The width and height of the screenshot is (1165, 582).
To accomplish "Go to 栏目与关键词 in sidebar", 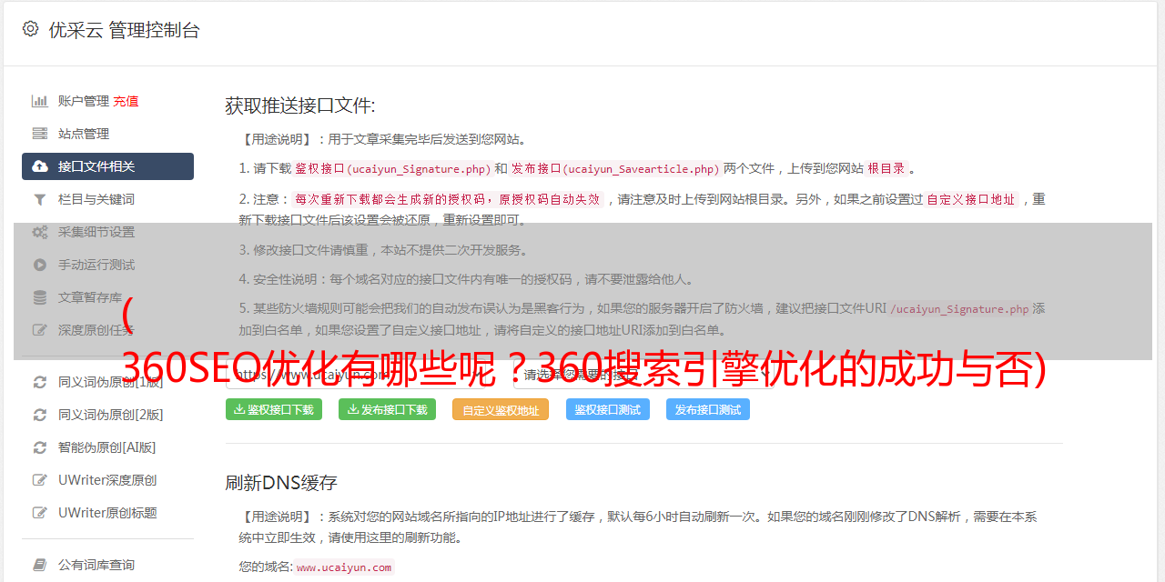I will point(107,199).
